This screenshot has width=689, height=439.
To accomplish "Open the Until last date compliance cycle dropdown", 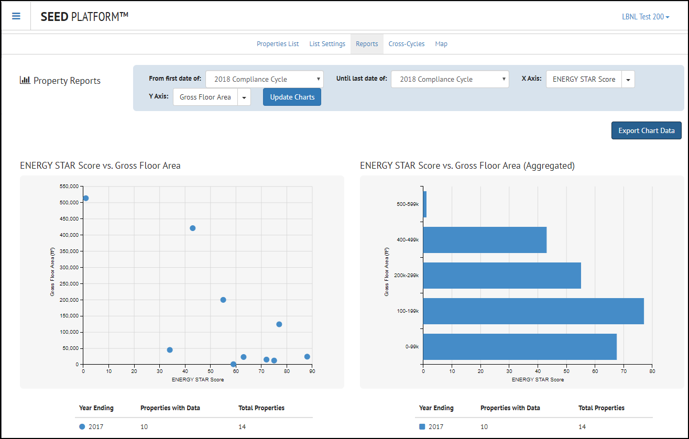I will pos(450,79).
